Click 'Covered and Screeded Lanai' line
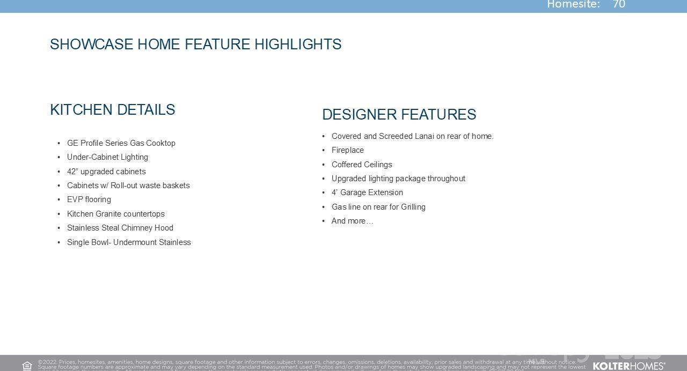This screenshot has width=687, height=371. pos(412,136)
